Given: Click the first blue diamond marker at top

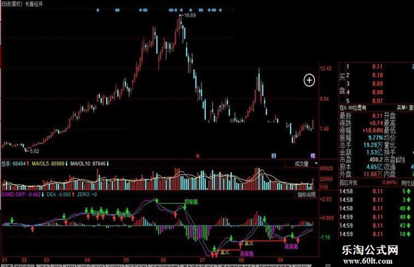Looking at the screenshot, I should [98, 11].
